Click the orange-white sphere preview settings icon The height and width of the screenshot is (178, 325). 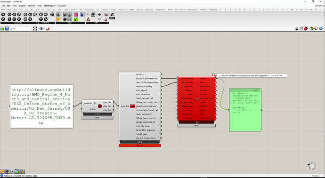(316, 29)
